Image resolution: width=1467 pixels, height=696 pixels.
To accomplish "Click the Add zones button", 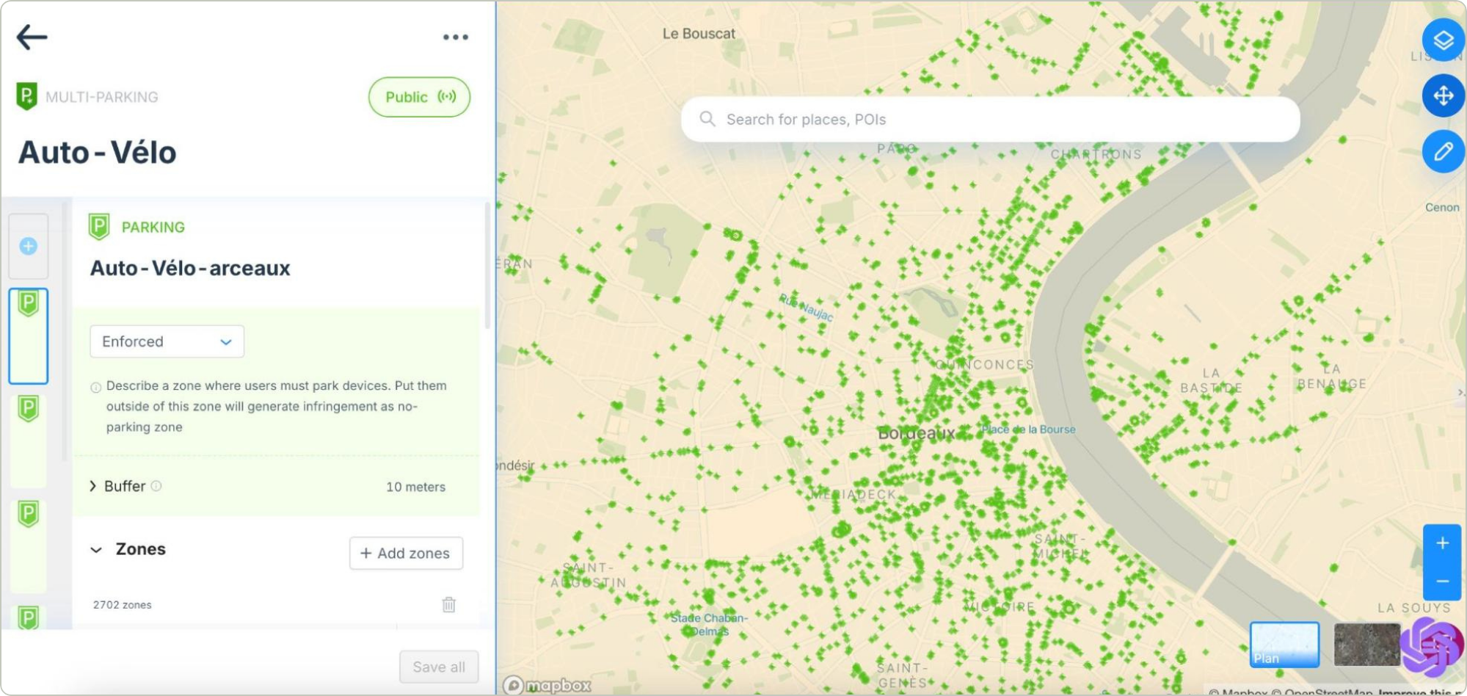I will [406, 554].
